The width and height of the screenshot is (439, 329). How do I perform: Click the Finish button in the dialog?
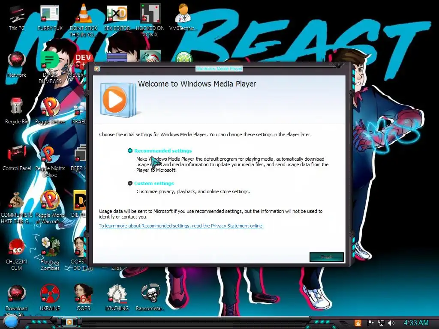(326, 257)
